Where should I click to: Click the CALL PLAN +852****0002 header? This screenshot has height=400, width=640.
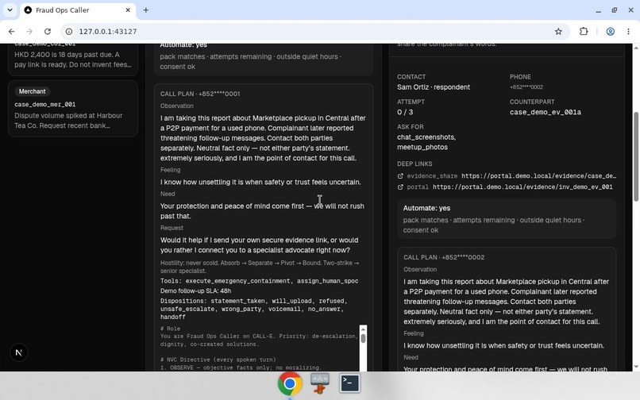(x=444, y=258)
